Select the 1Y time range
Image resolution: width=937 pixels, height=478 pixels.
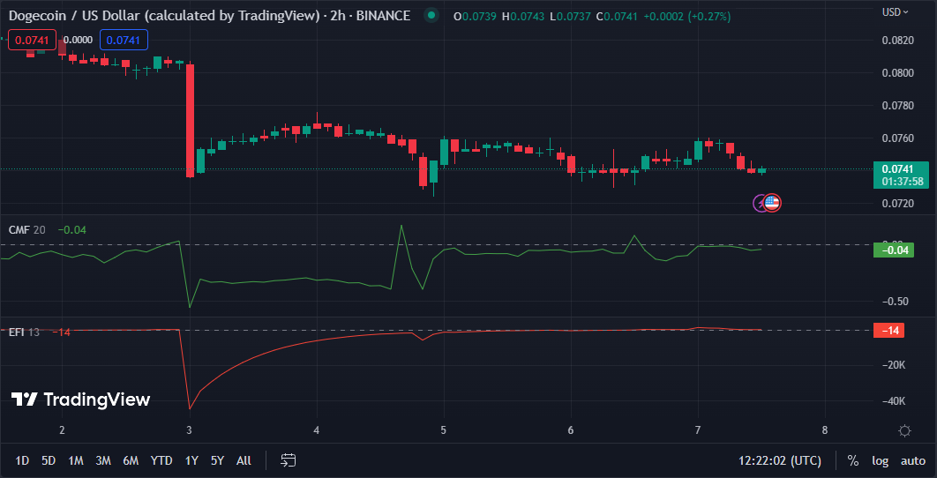pyautogui.click(x=191, y=460)
